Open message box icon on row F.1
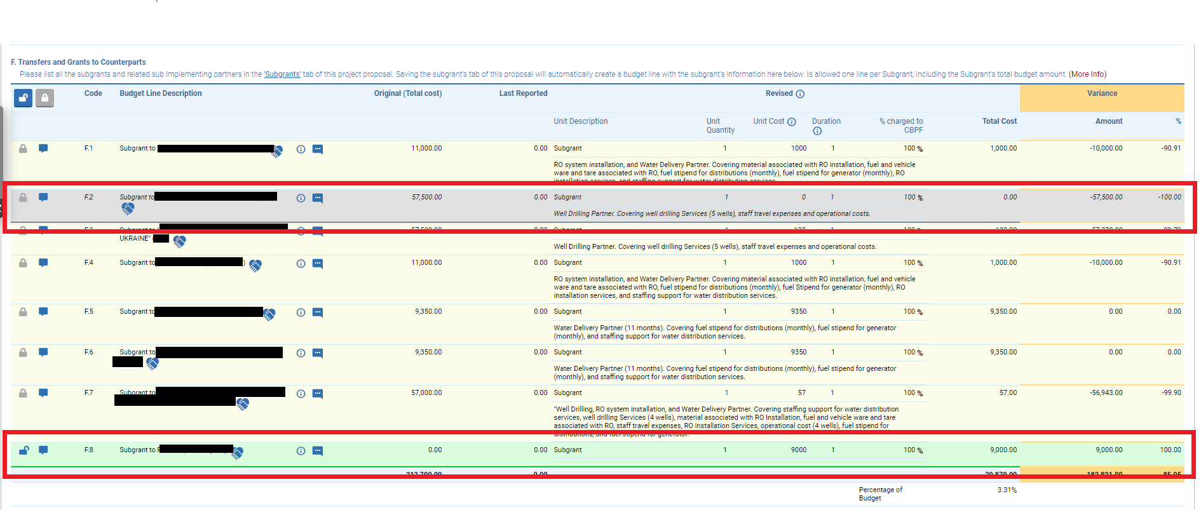 318,150
